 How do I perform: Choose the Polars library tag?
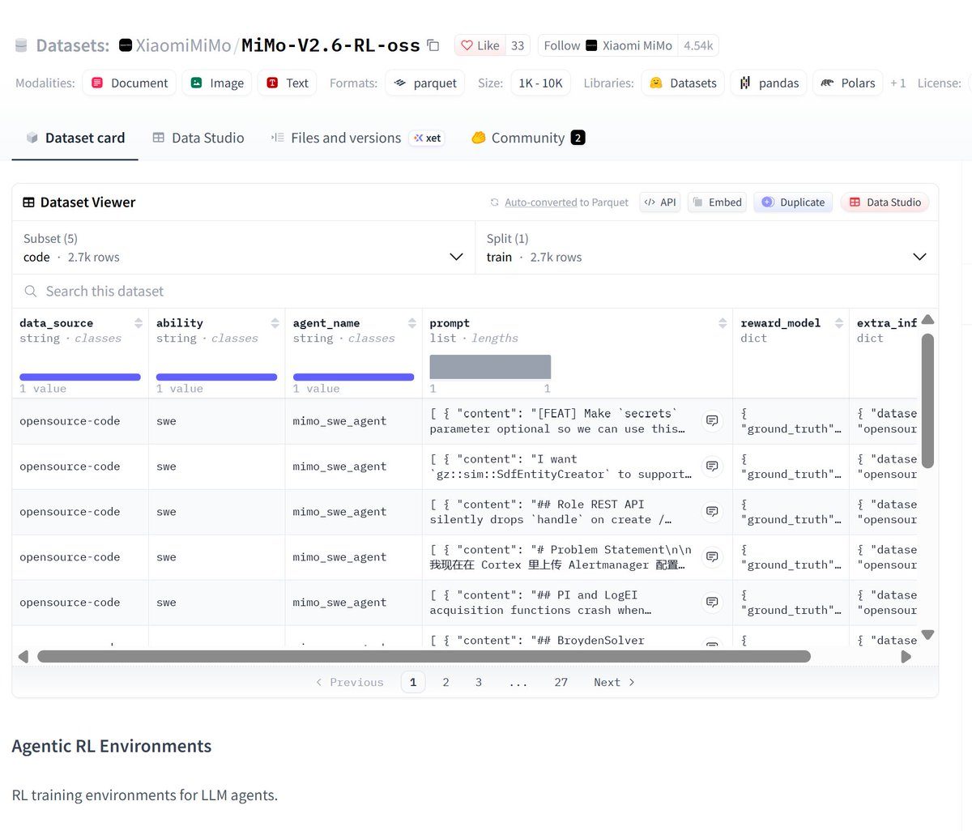click(x=848, y=83)
